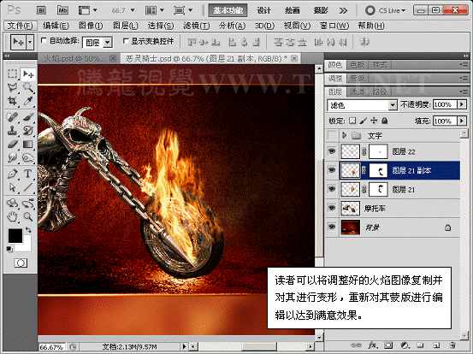This screenshot has width=473, height=354.
Task: Hide layer 图层 21 副本
Action: point(332,170)
